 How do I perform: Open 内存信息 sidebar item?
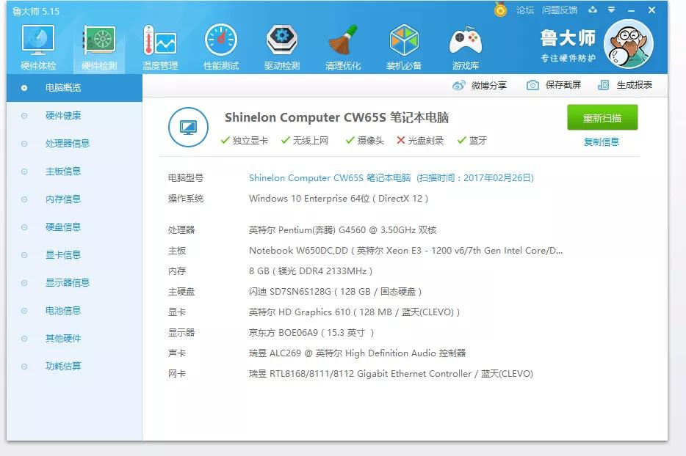click(74, 199)
